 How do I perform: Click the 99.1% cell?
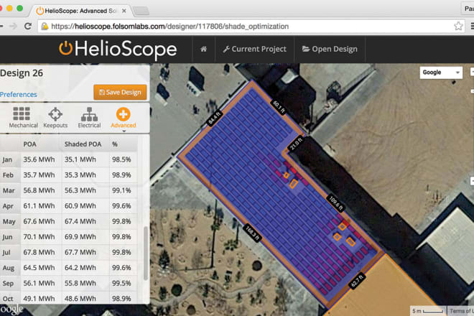[x=121, y=190]
